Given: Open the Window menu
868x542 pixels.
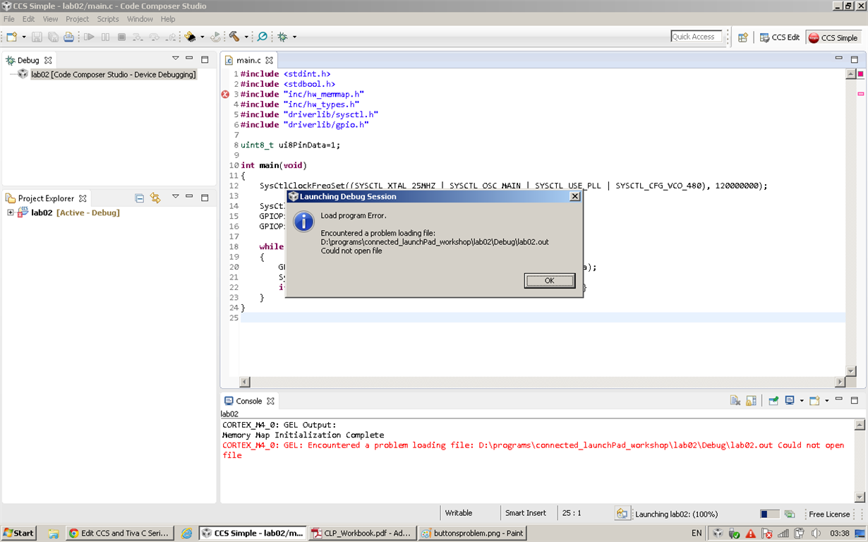Looking at the screenshot, I should point(140,19).
